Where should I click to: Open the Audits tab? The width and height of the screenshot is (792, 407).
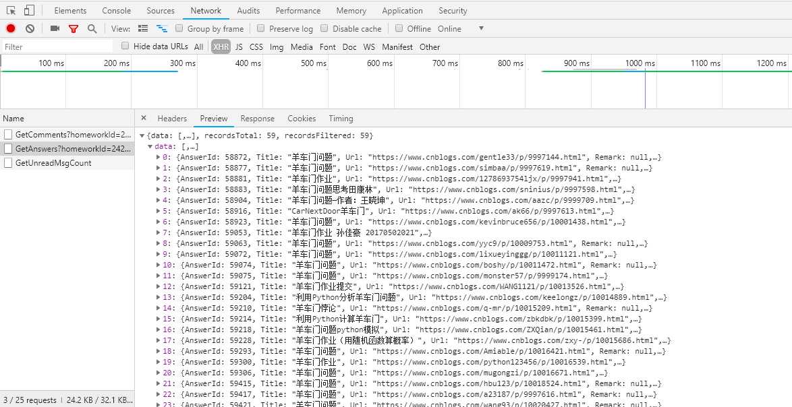(248, 11)
